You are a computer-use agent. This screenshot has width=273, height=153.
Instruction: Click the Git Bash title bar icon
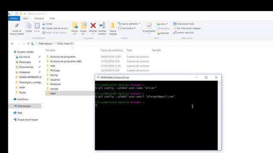point(98,77)
